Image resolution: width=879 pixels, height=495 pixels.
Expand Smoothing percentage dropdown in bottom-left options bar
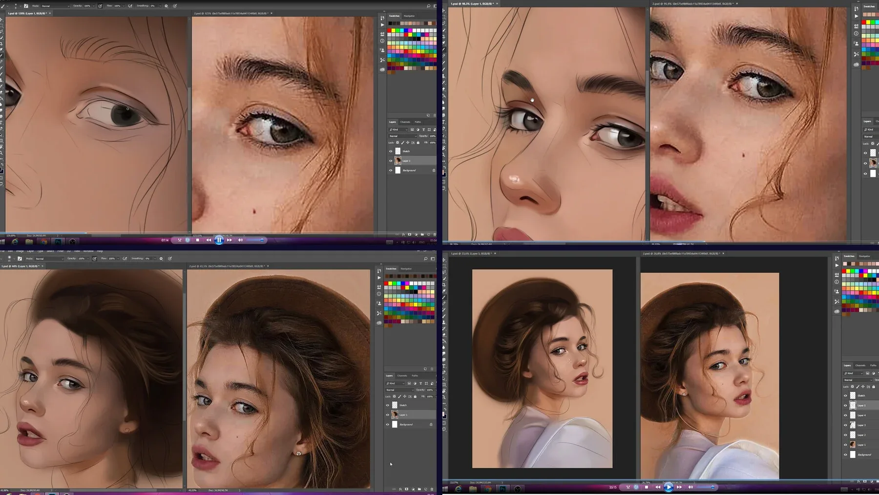(x=155, y=258)
